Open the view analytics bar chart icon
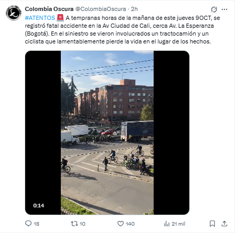The width and height of the screenshot is (237, 233). (x=167, y=224)
